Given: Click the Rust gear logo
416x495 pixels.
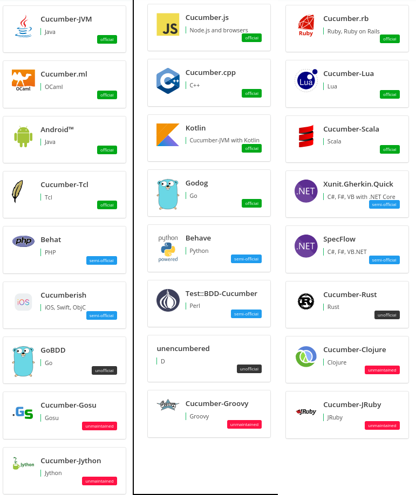Looking at the screenshot, I should pos(306,301).
